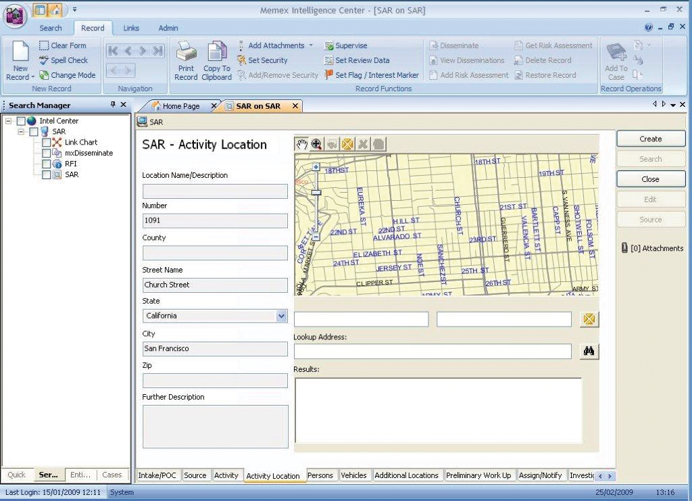Click the Lookup Address input field
692x501 pixels.
tap(432, 352)
